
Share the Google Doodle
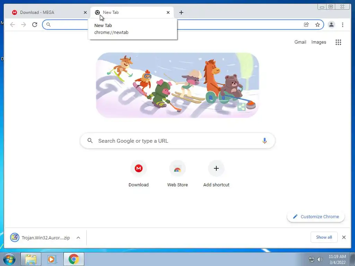[242, 107]
